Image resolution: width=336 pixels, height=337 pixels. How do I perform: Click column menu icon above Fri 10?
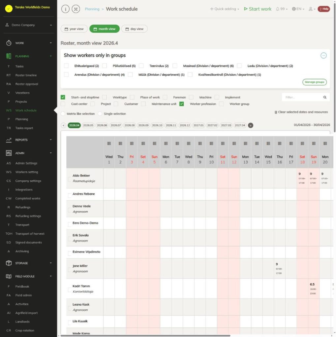pyautogui.click(x=211, y=143)
